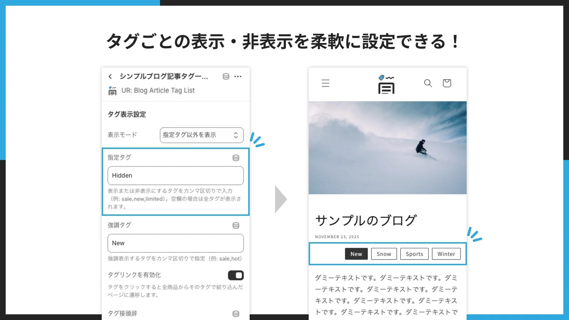The height and width of the screenshot is (320, 569).
Task: Click the back chevron beside シンプルブログ記事タグ
Action: tap(110, 76)
